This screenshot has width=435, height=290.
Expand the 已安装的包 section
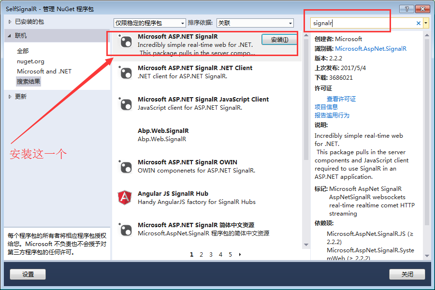tap(10, 22)
